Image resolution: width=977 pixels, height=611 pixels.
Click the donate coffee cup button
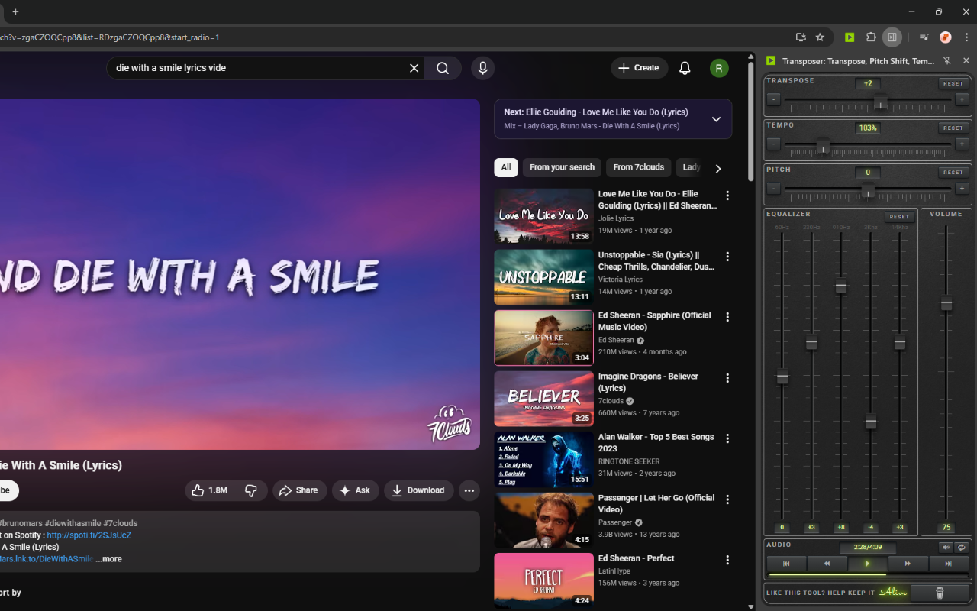940,593
